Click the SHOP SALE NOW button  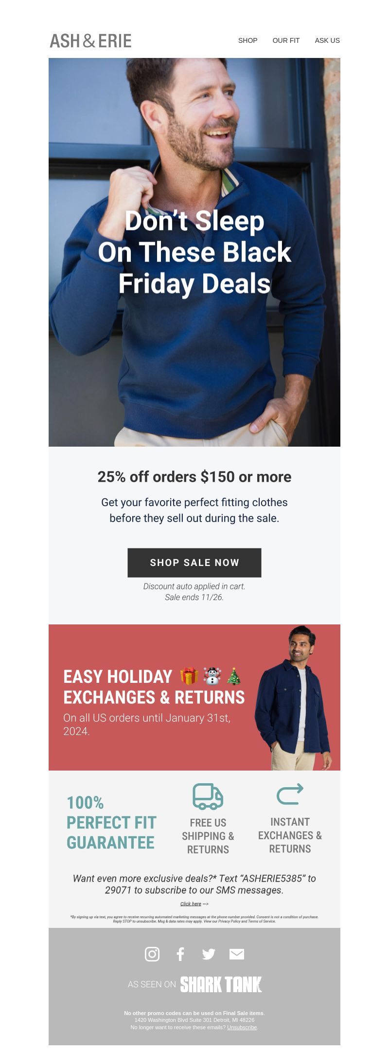[194, 563]
